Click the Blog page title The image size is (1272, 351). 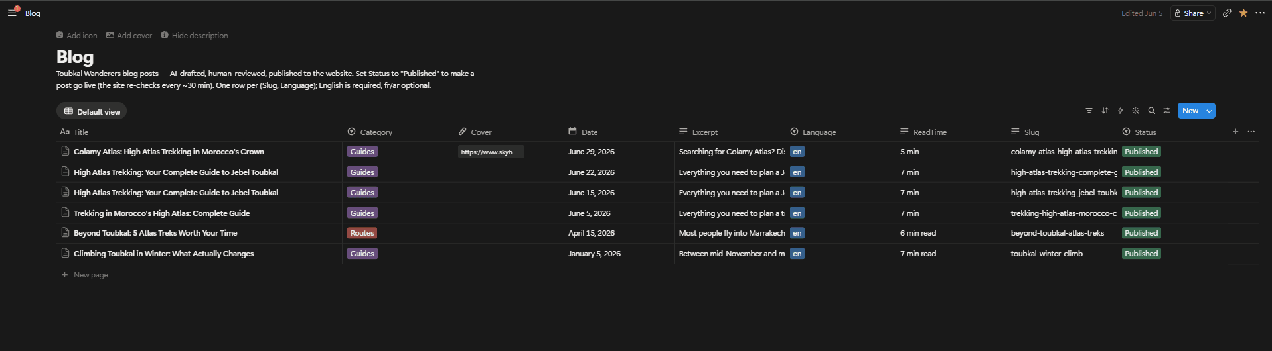pyautogui.click(x=75, y=57)
